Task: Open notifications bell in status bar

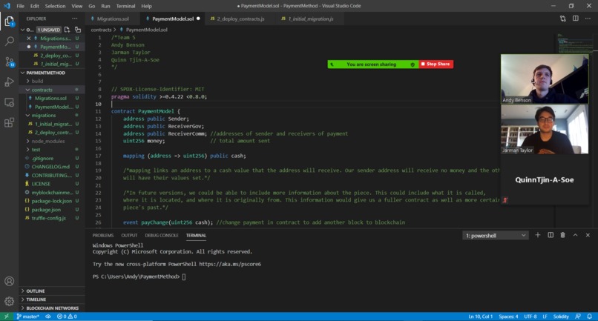Action: (590, 317)
